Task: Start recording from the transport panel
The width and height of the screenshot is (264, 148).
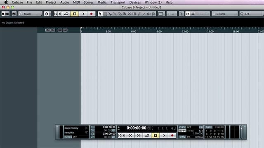Action: (172, 135)
